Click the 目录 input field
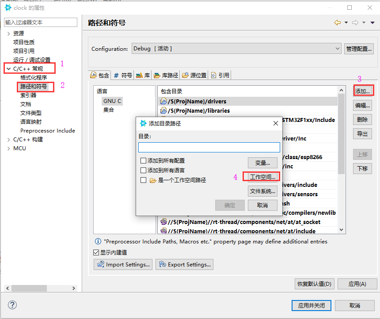 [209, 148]
